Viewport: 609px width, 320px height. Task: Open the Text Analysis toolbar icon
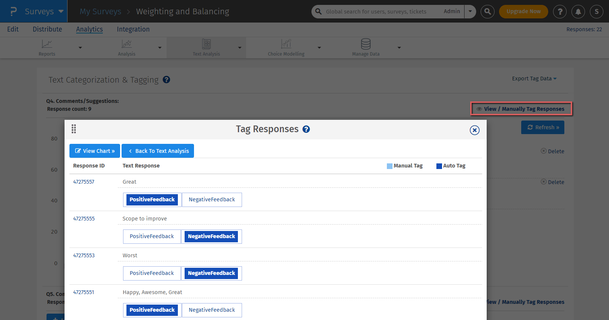(x=206, y=44)
